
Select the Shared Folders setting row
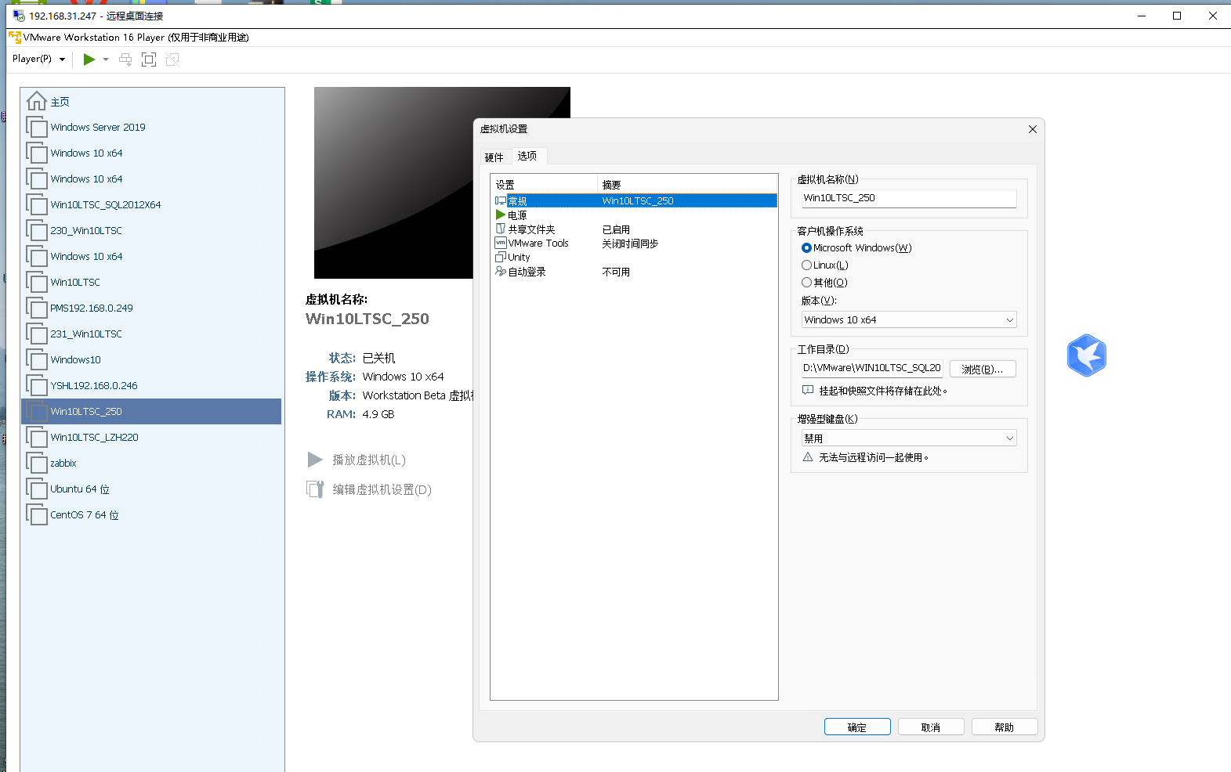click(x=531, y=229)
